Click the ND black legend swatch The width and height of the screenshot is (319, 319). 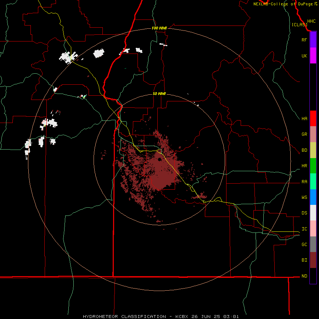[x=313, y=276]
